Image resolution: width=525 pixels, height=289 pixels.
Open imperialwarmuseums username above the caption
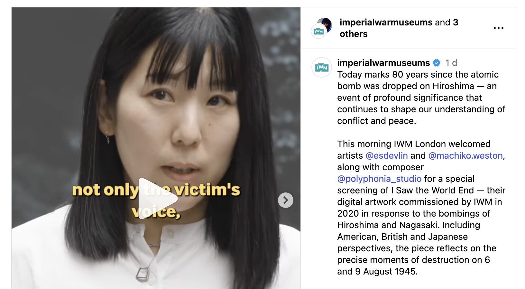pyautogui.click(x=383, y=63)
